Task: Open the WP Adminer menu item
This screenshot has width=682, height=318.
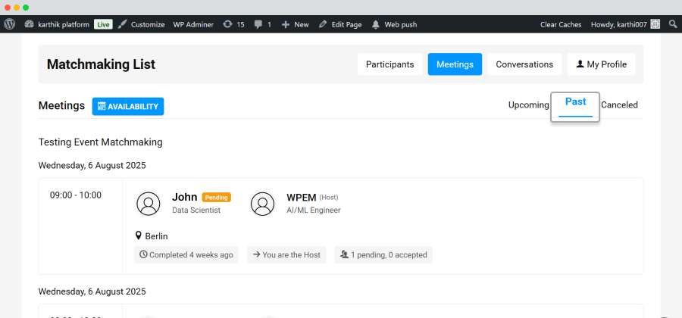Action: click(x=193, y=25)
